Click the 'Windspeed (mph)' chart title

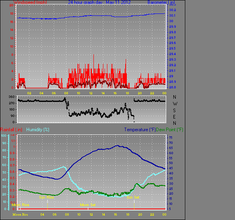tap(30, 2)
